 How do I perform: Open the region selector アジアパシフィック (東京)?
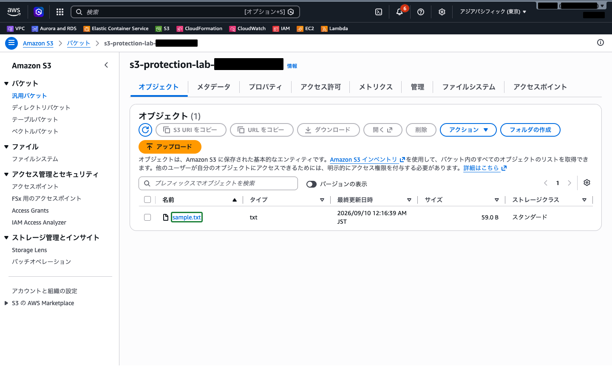[x=493, y=12]
